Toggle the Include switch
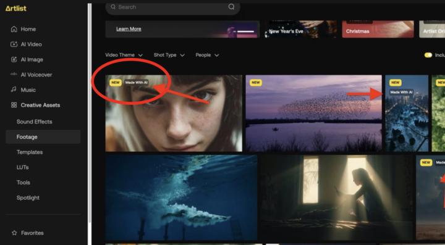445x245 pixels. click(x=428, y=55)
